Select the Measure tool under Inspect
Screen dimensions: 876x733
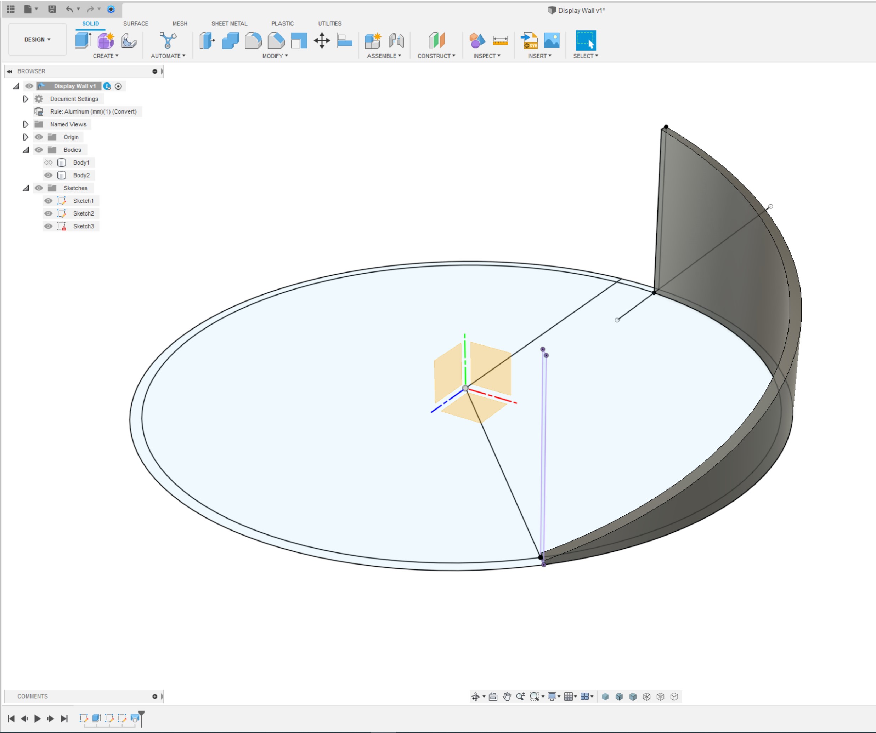click(500, 40)
